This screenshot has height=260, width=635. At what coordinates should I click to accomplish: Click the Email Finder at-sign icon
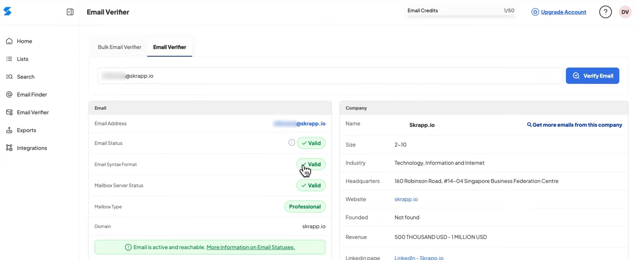coord(9,95)
